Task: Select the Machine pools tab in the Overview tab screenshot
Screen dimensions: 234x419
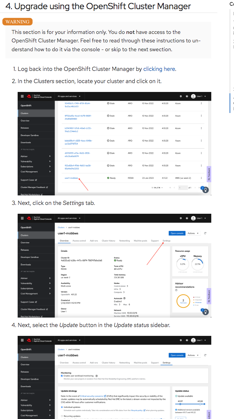Action: pos(140,241)
